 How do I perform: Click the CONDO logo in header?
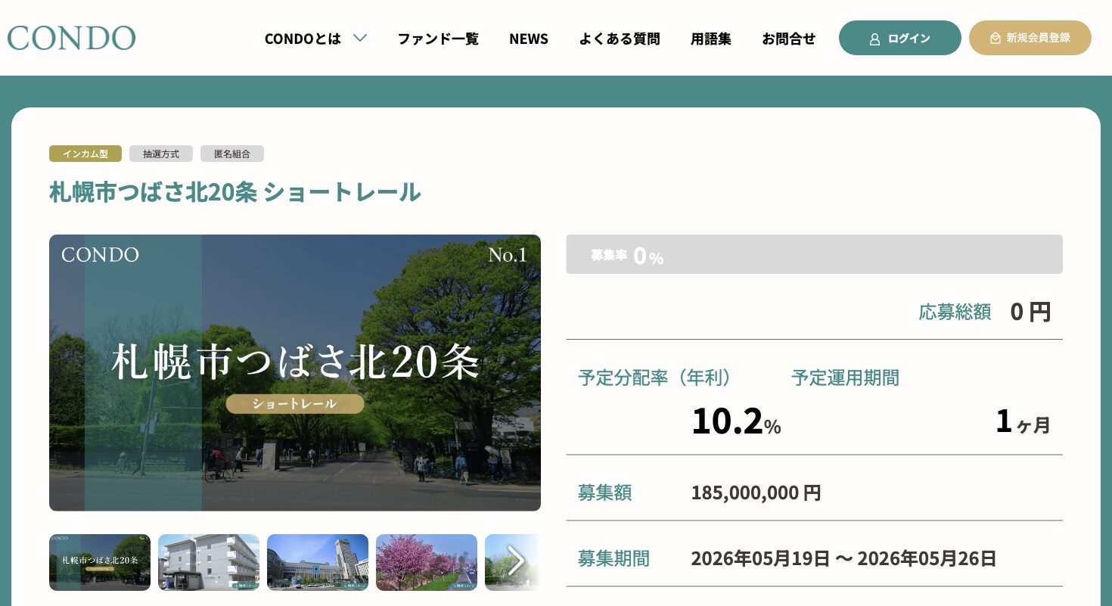71,38
